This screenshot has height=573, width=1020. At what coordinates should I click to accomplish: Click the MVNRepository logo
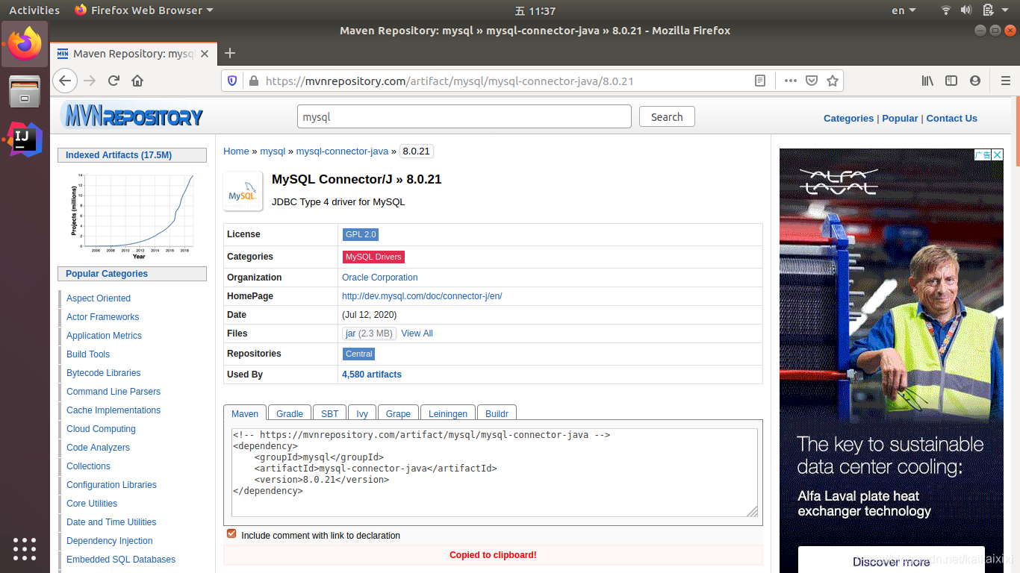click(x=131, y=116)
